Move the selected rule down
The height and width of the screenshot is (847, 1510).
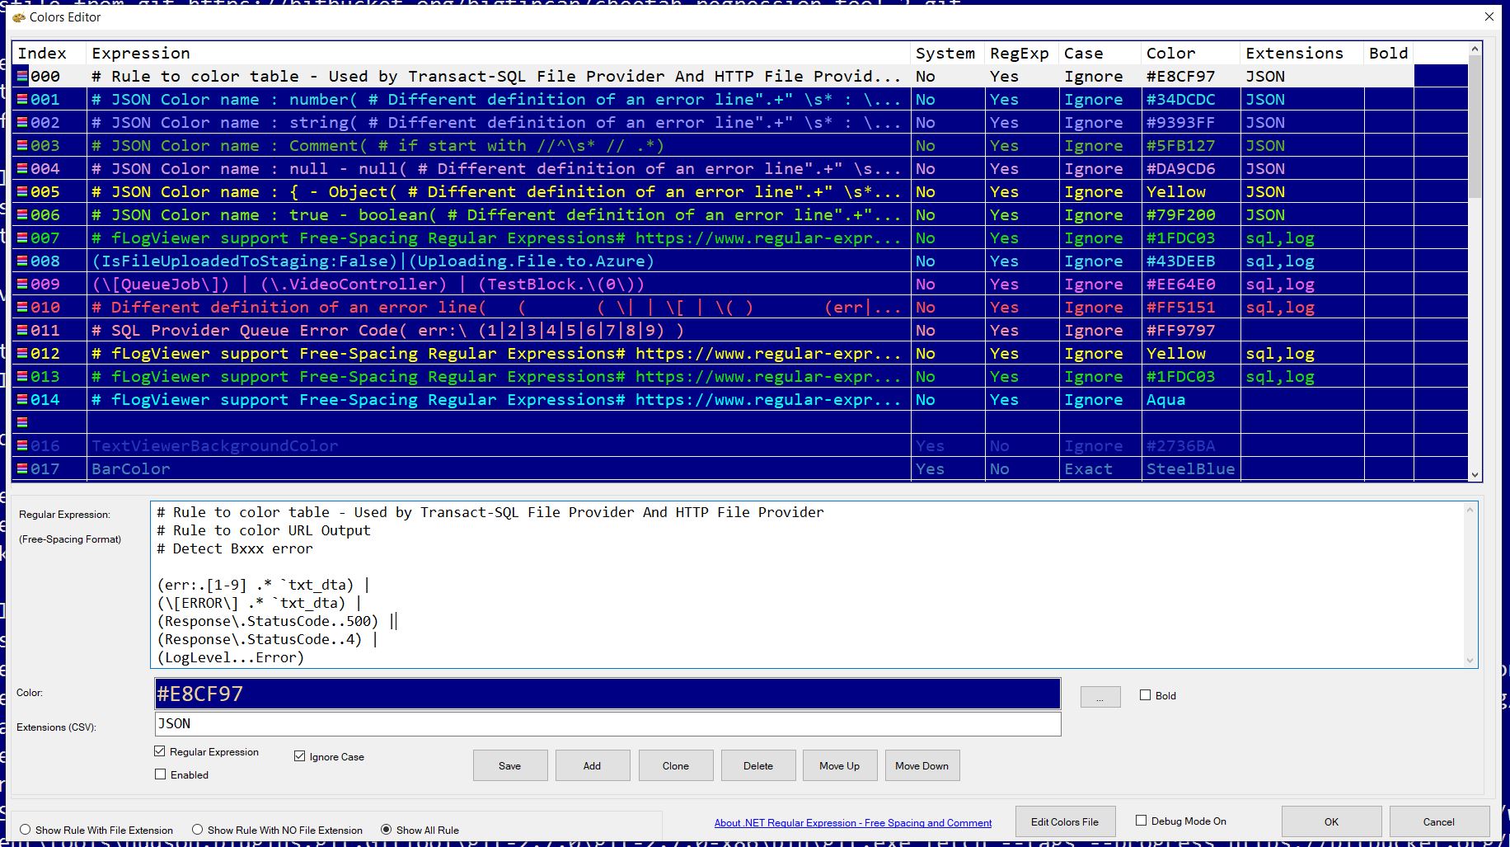pos(921,765)
